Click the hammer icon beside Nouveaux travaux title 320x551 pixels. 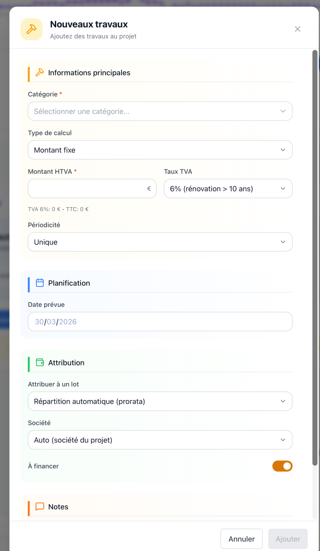coord(32,29)
